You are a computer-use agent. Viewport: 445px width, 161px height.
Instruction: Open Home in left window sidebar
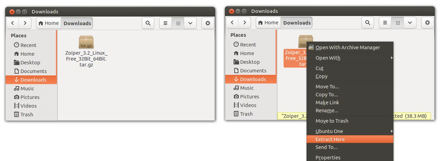click(x=31, y=54)
